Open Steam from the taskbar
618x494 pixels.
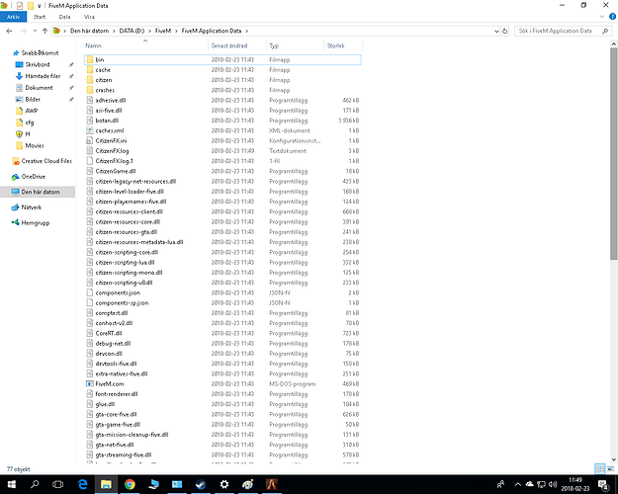[x=201, y=484]
